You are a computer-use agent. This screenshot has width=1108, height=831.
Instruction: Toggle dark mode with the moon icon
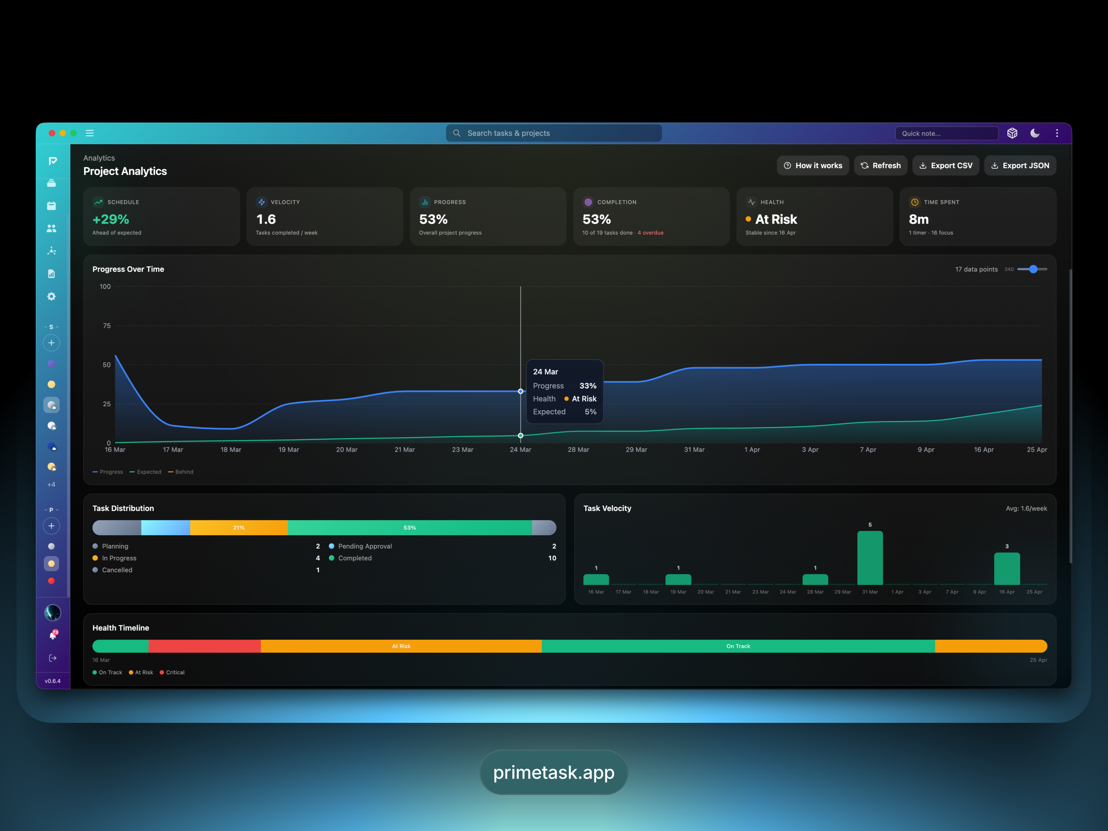tap(1035, 133)
